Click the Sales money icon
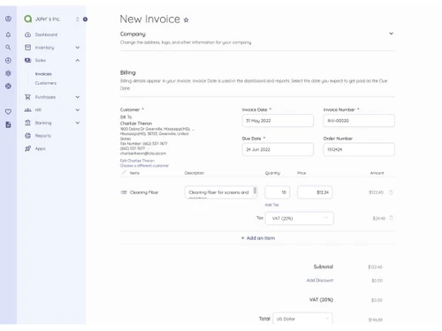Viewport: 442px width, 331px height. pos(27,60)
